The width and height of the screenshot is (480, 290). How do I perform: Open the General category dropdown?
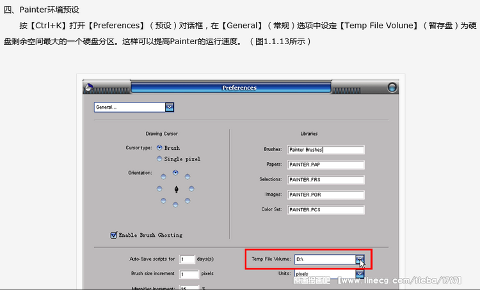[x=170, y=107]
